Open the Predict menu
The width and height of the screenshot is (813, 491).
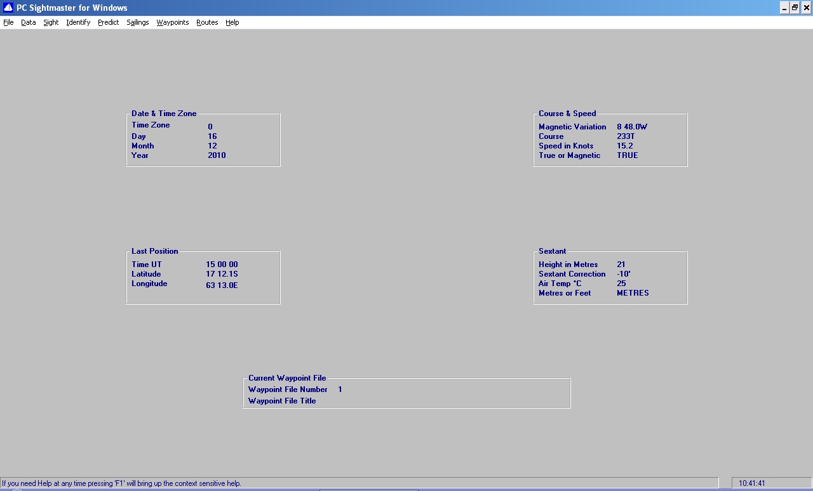108,22
